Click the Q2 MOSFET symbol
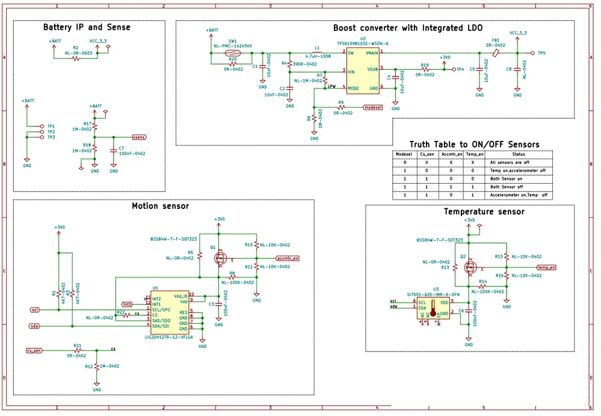 click(470, 267)
